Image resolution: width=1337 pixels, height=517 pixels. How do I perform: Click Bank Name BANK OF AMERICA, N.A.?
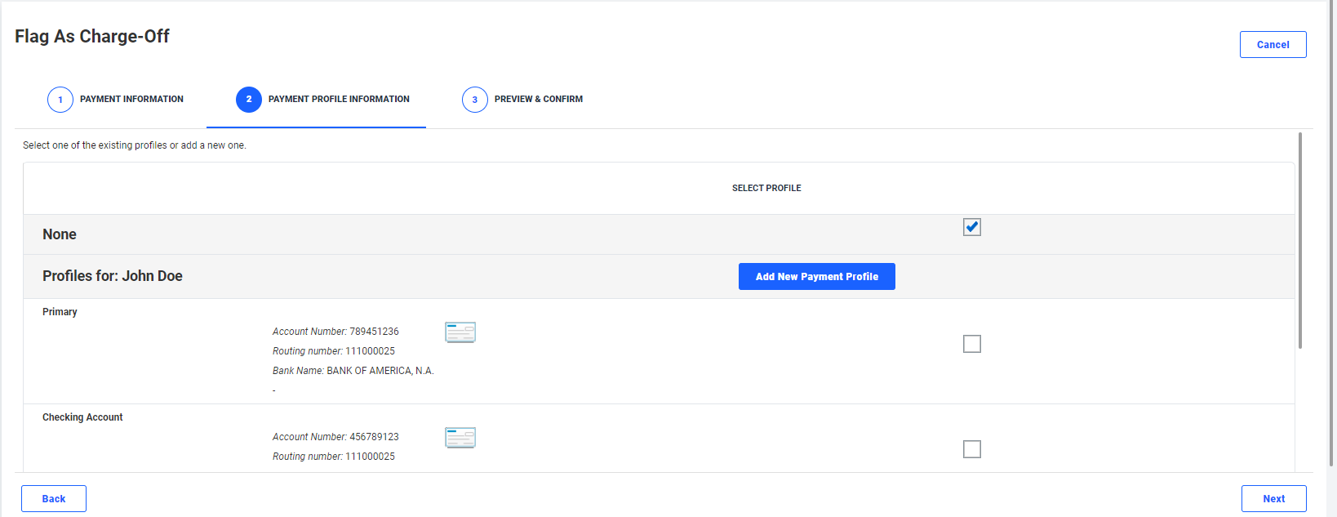point(353,371)
